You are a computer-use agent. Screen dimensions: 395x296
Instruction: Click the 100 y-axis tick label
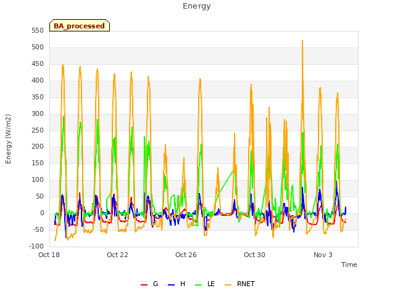38,179
